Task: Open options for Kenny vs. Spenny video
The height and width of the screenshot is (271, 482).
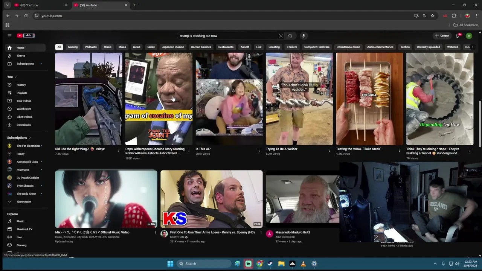Action: [x=261, y=233]
